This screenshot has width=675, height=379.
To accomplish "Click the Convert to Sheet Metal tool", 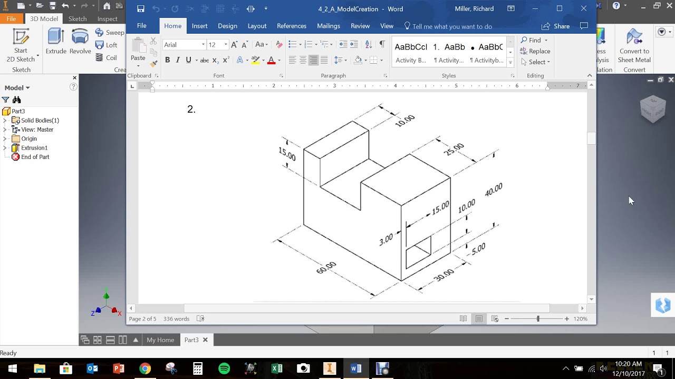I will click(x=634, y=46).
